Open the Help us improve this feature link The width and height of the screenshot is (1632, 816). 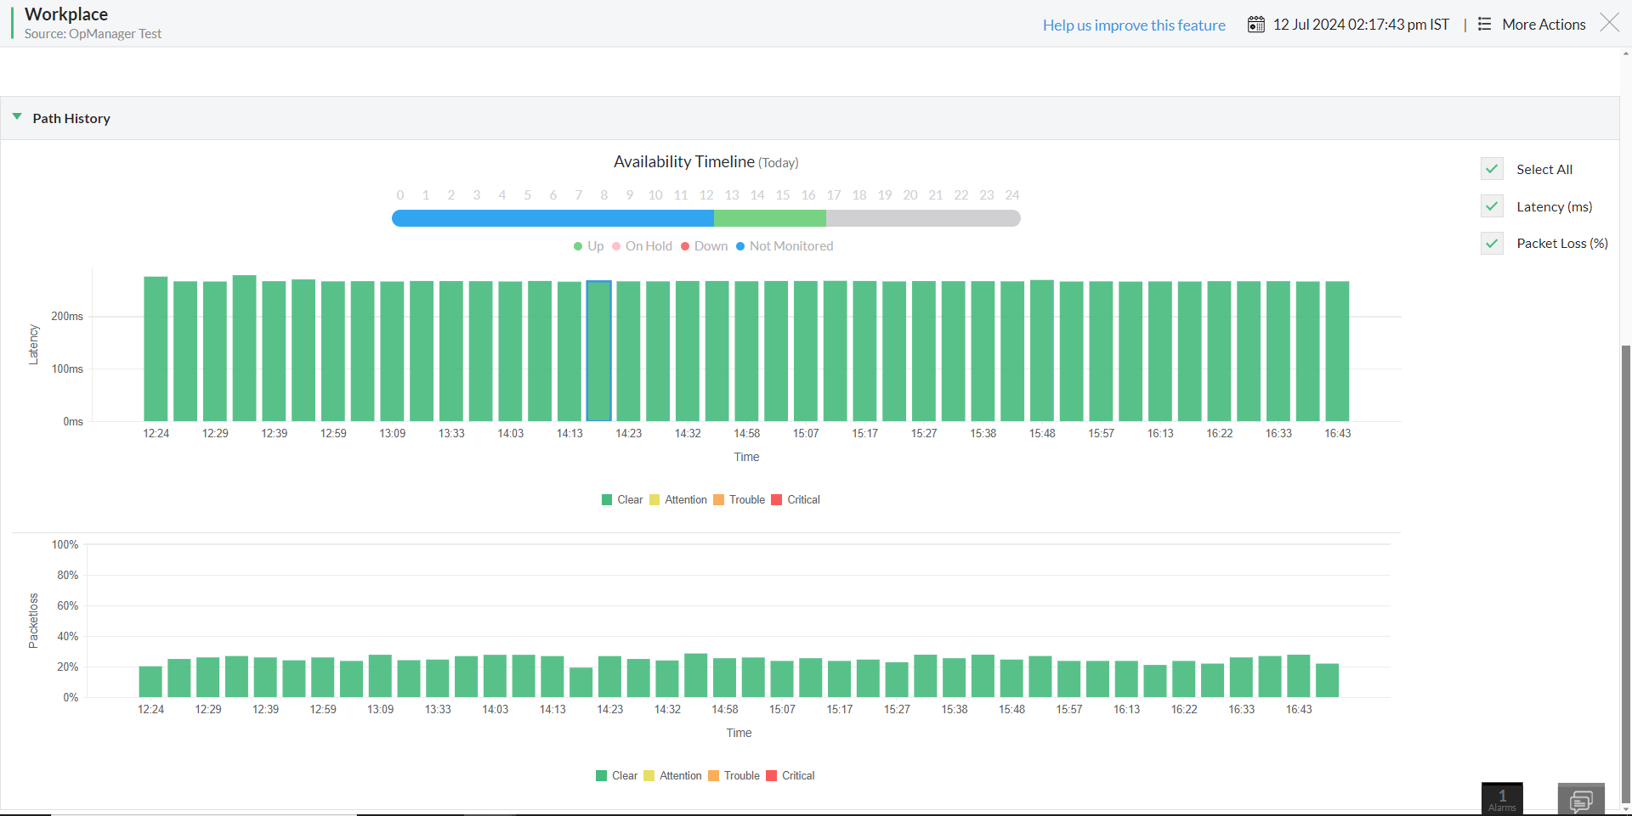[x=1133, y=25]
